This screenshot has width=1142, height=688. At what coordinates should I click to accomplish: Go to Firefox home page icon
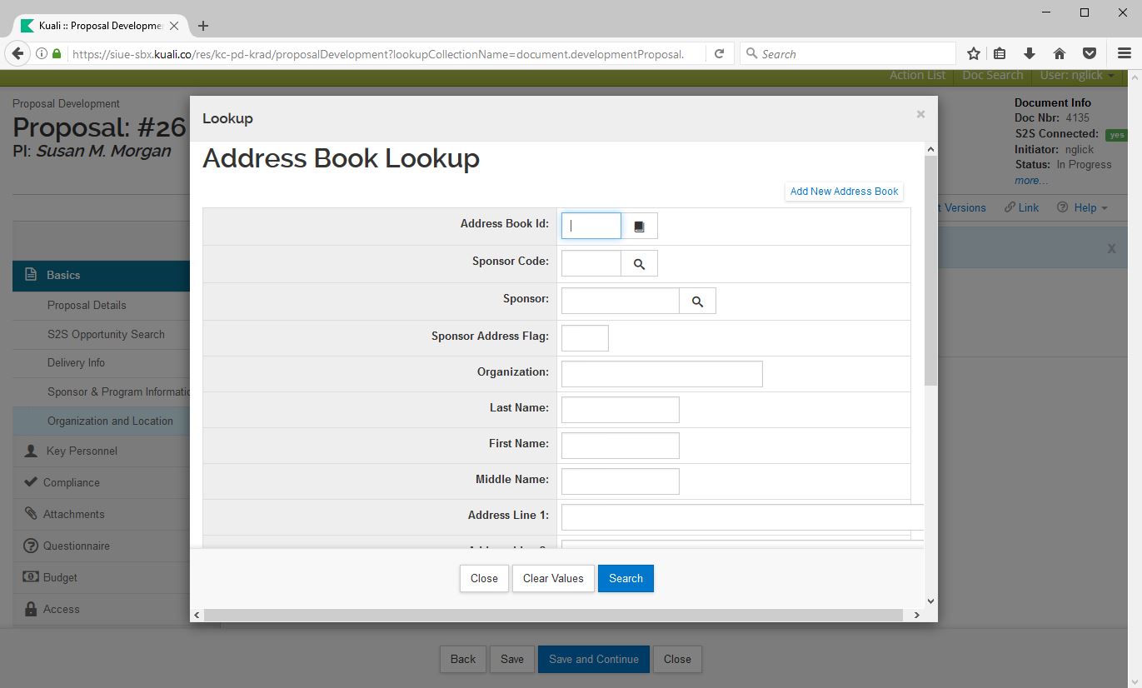pyautogui.click(x=1060, y=54)
